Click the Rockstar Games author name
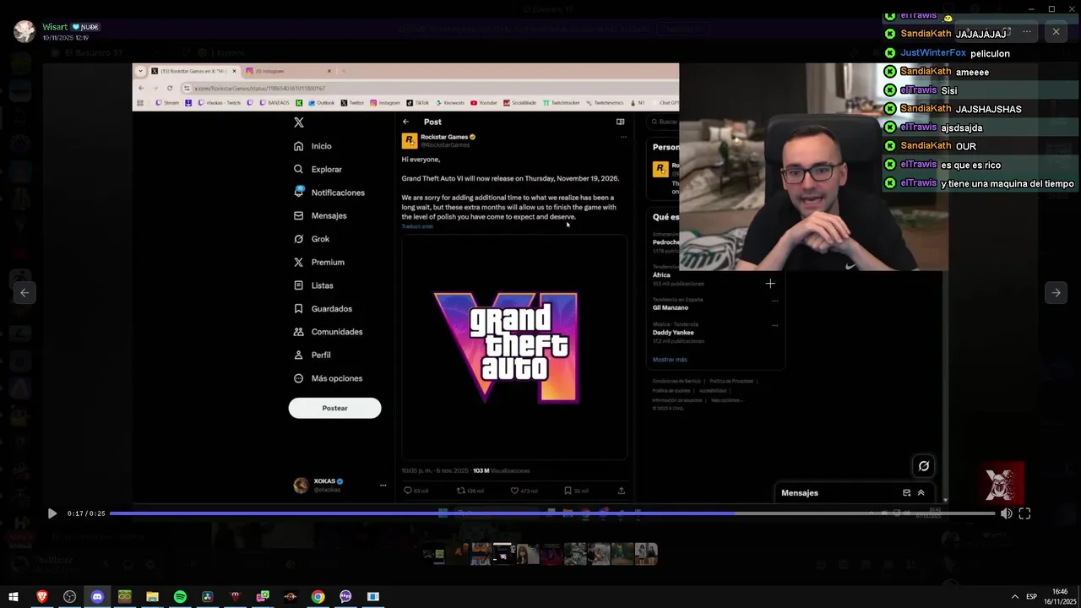This screenshot has width=1081, height=608. (444, 137)
